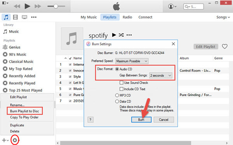Select the Audio CD radio button
The height and width of the screenshot is (145, 233).
[x=117, y=69]
